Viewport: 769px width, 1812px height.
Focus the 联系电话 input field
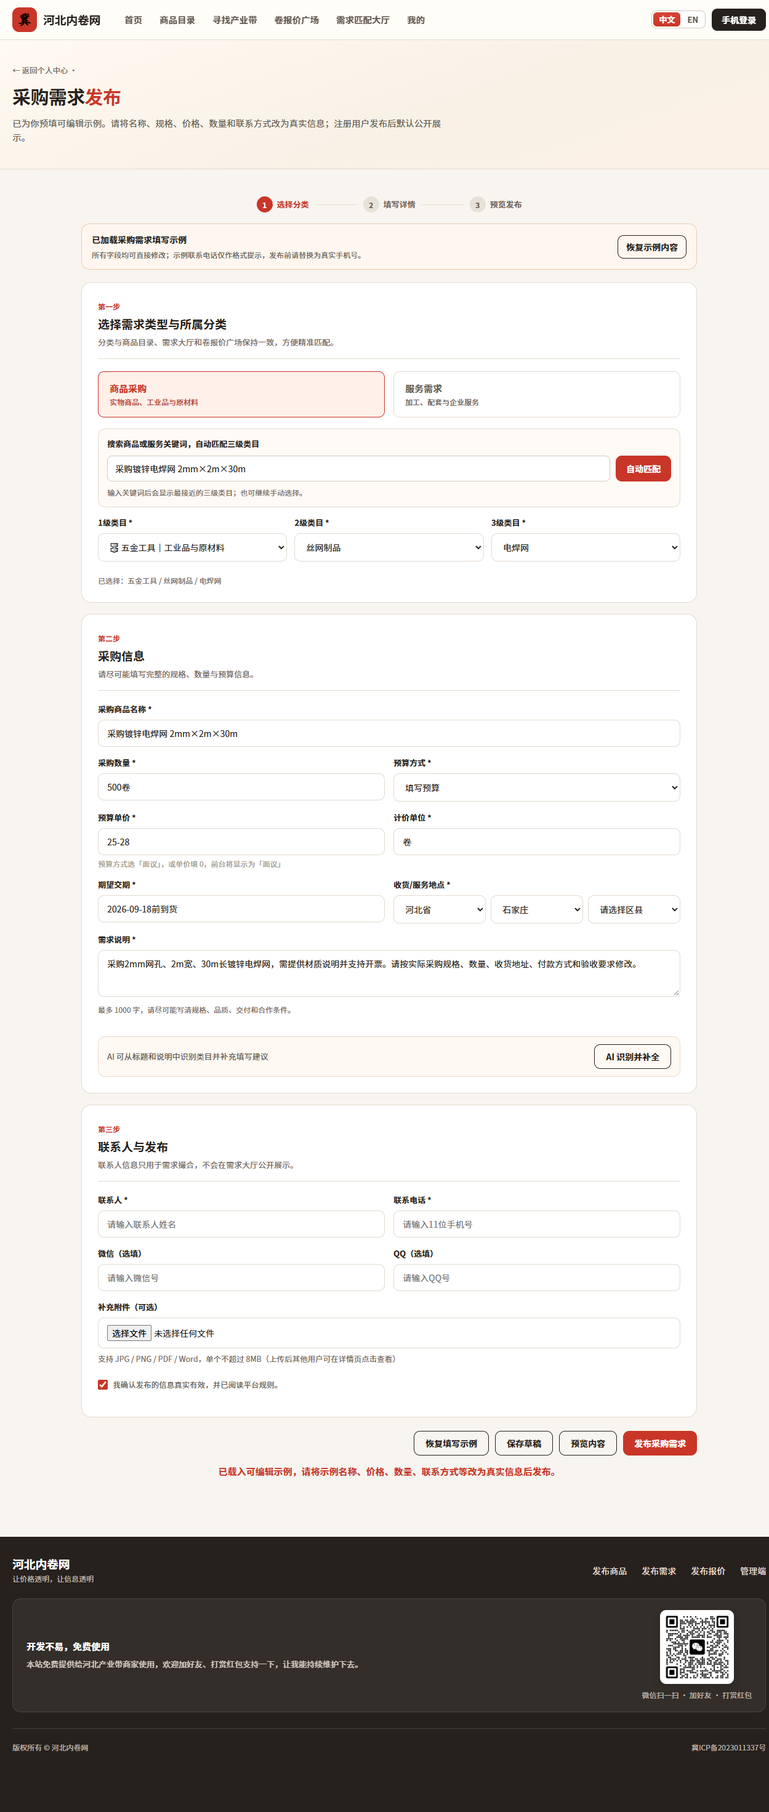click(x=537, y=1224)
